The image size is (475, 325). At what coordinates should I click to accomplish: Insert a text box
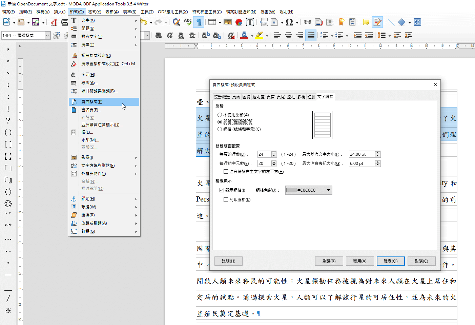[x=250, y=22]
